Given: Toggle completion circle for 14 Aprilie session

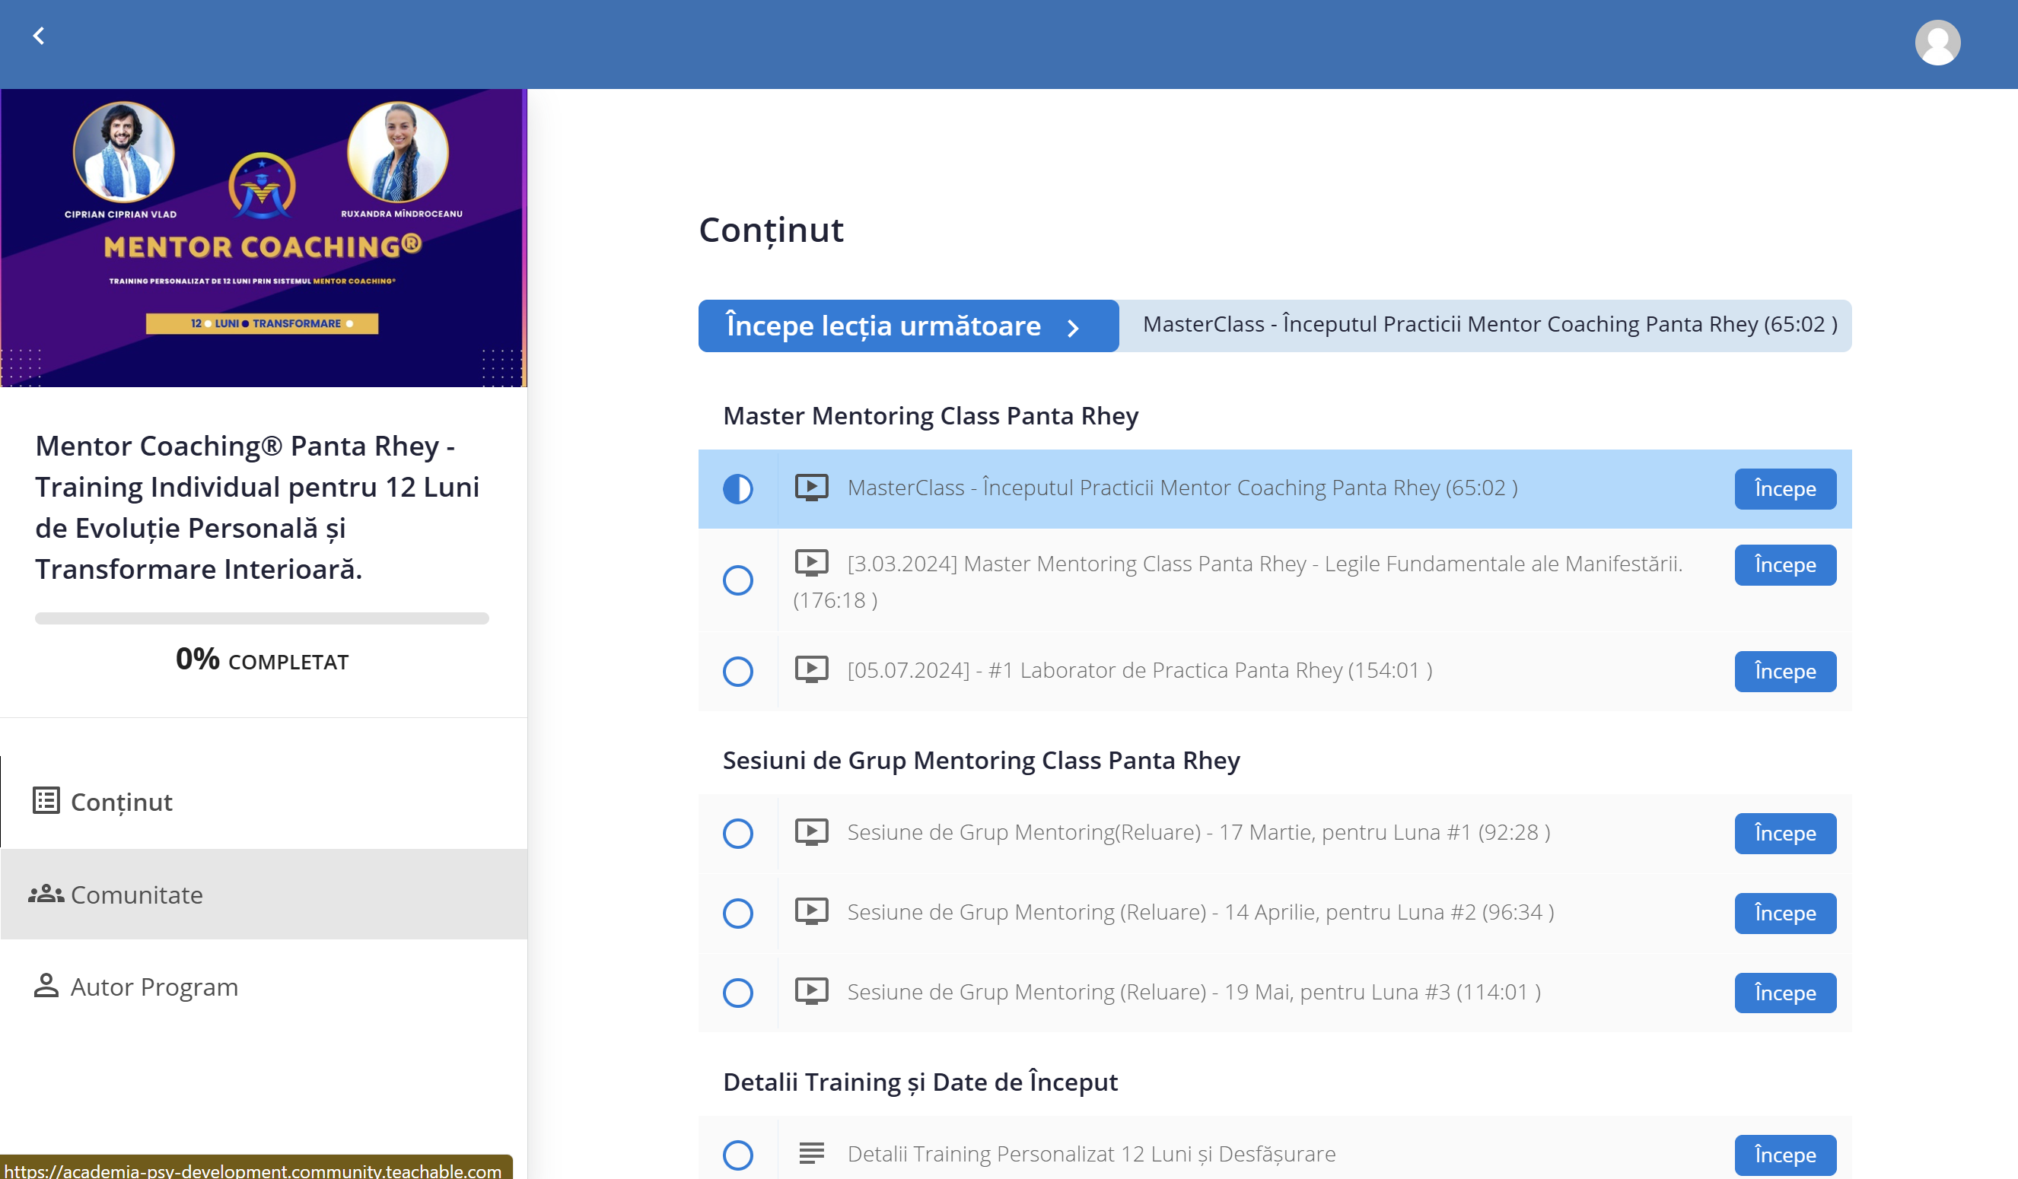Looking at the screenshot, I should click(x=737, y=914).
